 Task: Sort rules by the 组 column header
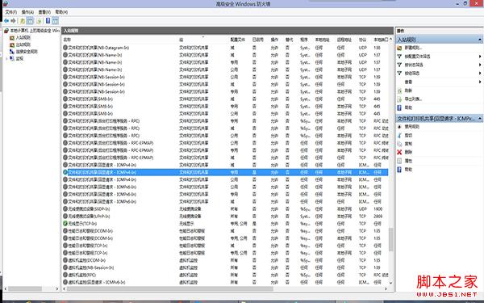click(x=203, y=40)
